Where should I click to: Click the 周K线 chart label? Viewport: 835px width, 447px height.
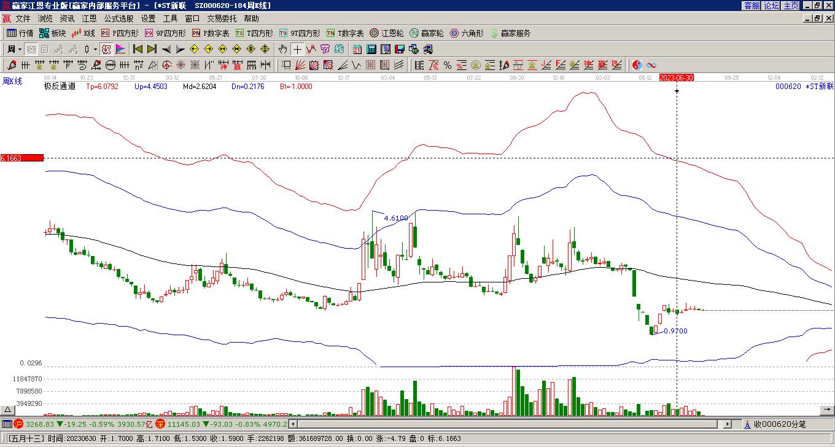pos(12,81)
